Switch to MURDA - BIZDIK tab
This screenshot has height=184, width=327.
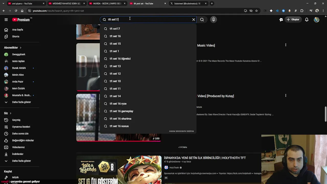[x=107, y=4]
